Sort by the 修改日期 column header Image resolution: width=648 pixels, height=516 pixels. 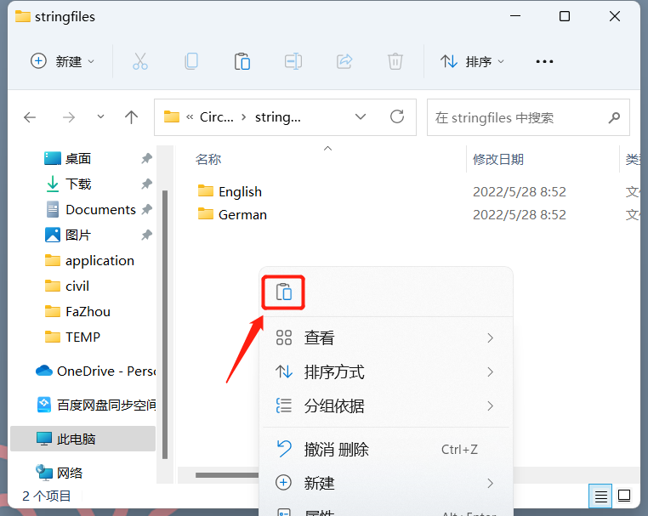(x=498, y=160)
